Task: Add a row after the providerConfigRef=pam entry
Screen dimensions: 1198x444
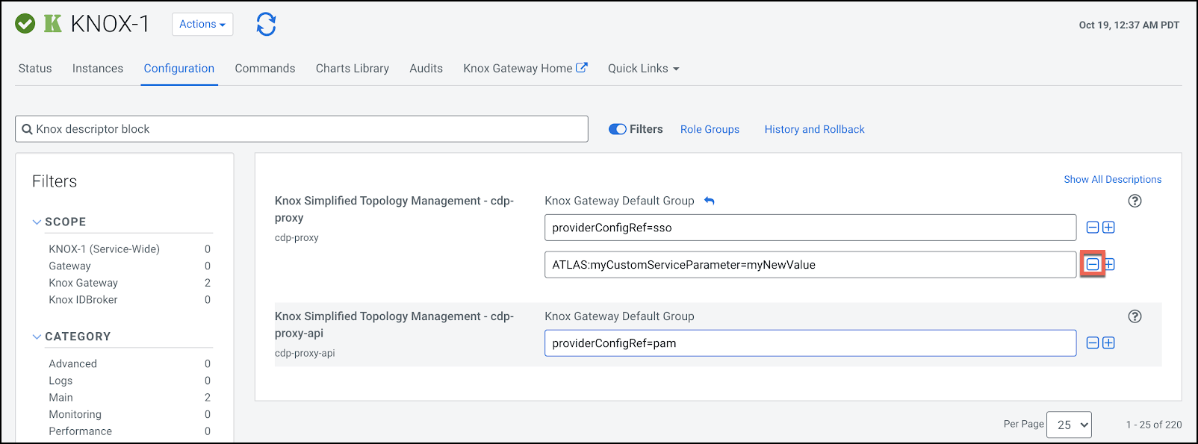Action: 1109,343
